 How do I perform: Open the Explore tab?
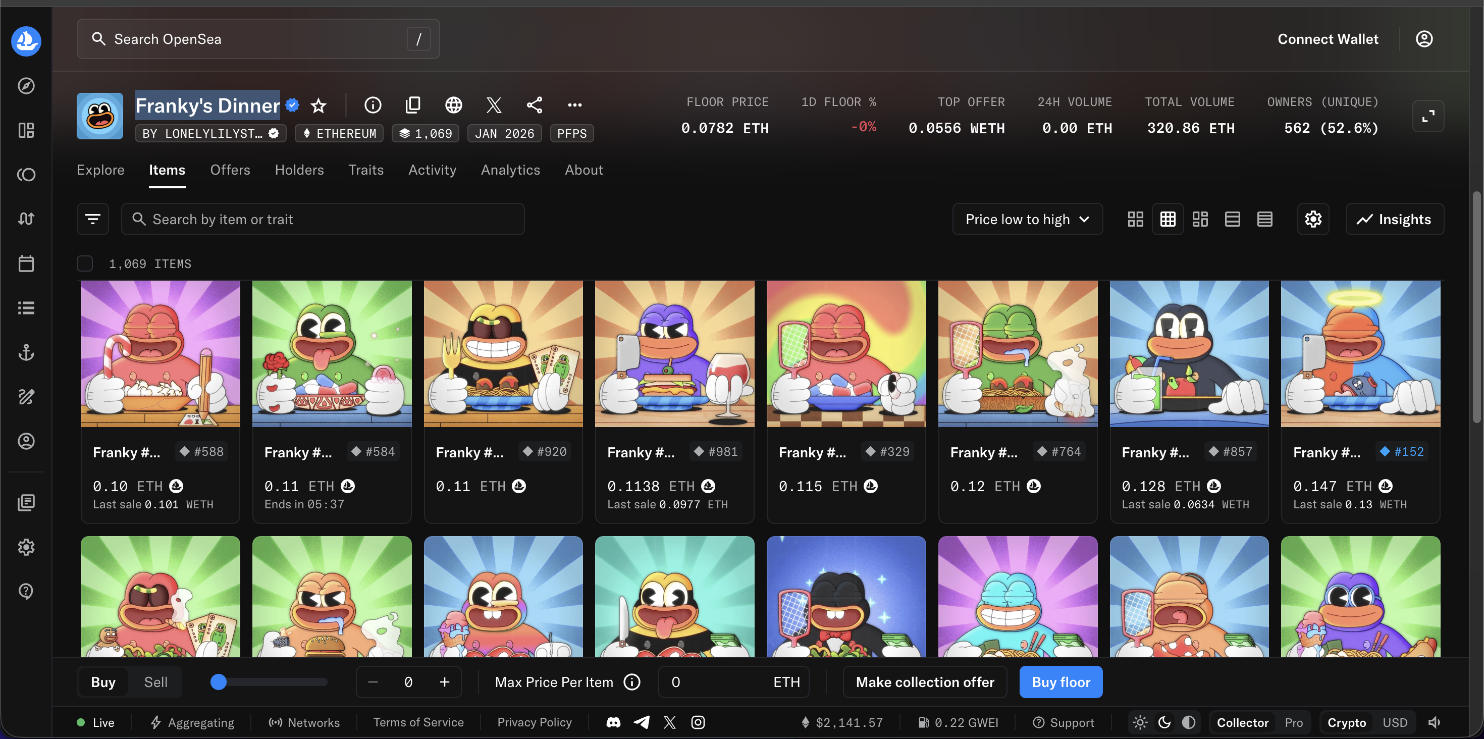pos(101,170)
